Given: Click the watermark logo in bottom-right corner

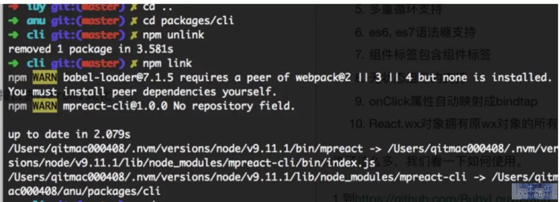Looking at the screenshot, I should pyautogui.click(x=534, y=191).
